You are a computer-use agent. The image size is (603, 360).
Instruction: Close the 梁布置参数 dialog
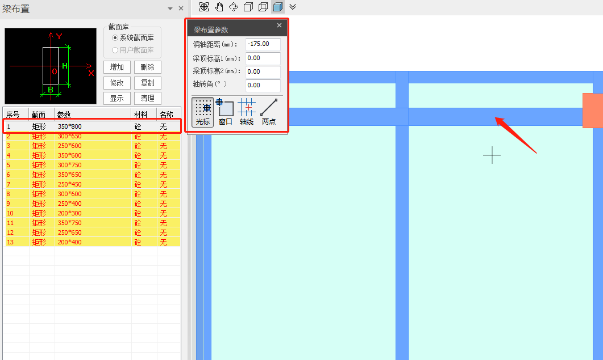pos(279,26)
